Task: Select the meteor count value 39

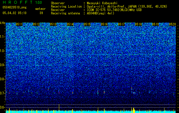Action: 41,13
